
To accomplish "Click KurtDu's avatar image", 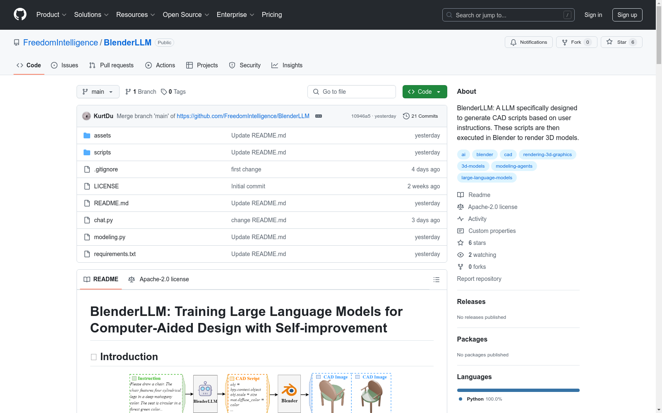I will (86, 116).
